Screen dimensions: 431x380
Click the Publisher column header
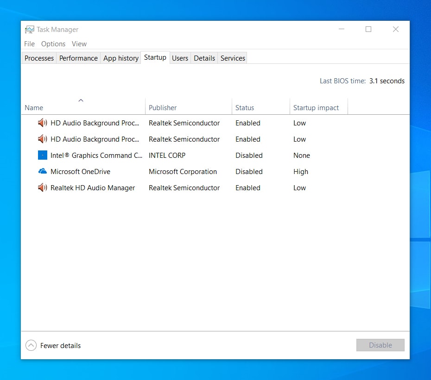click(x=163, y=107)
